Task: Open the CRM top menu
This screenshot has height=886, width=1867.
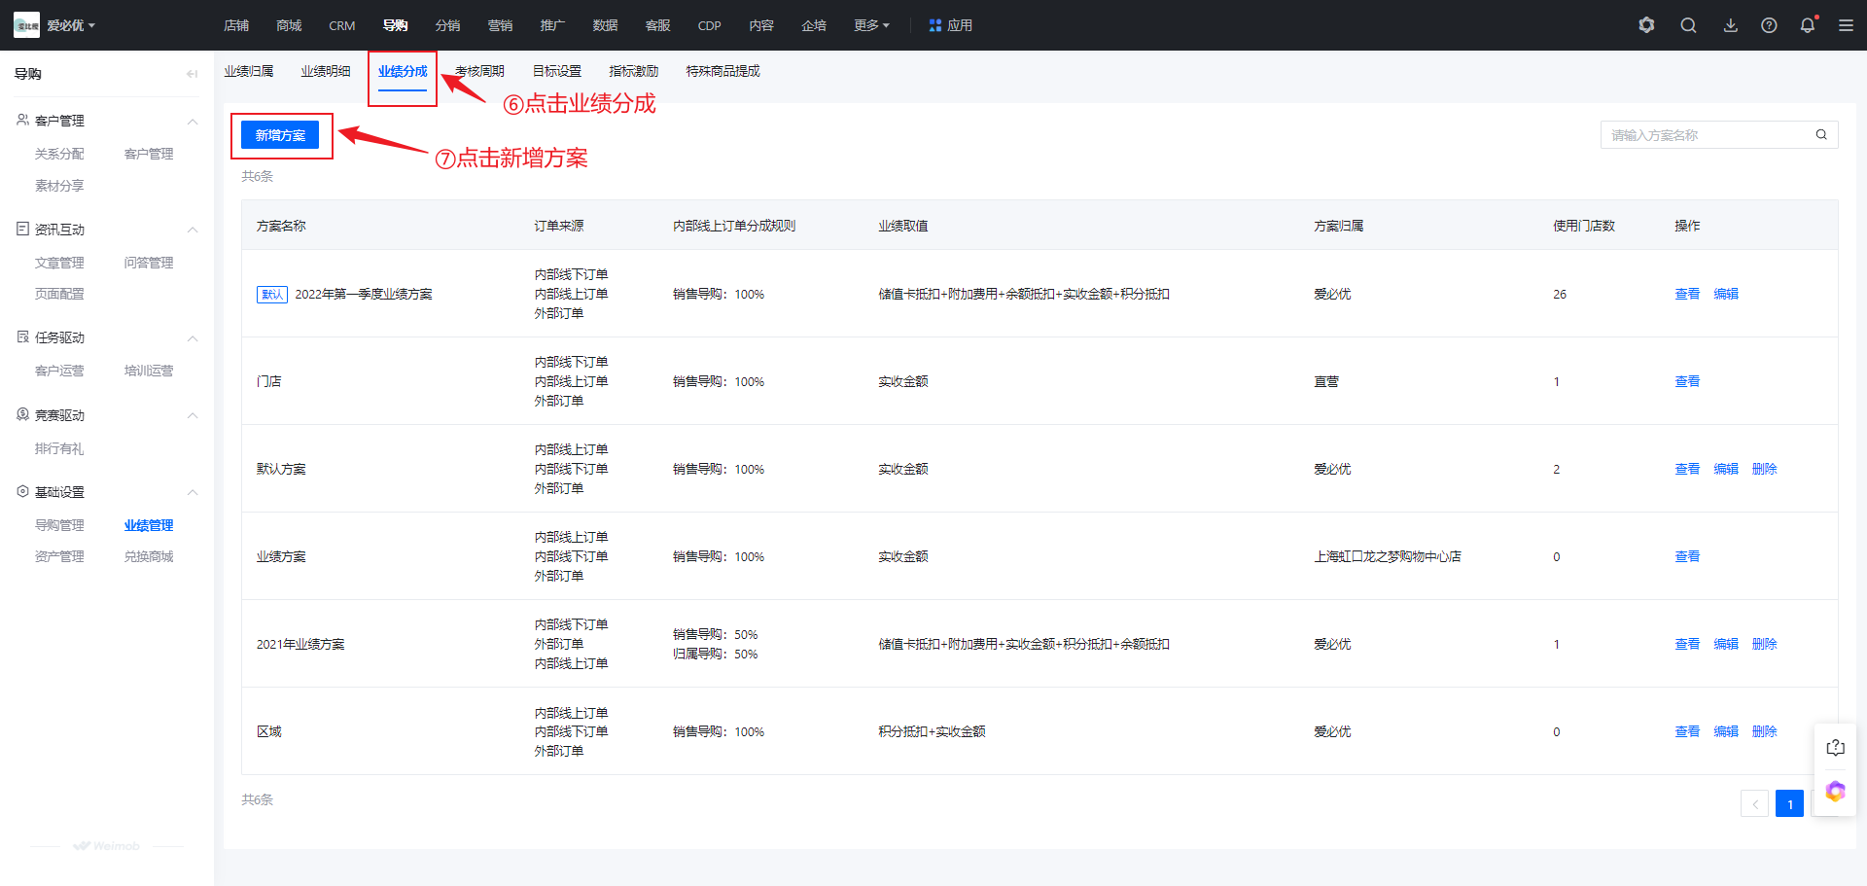Action: coord(342,25)
